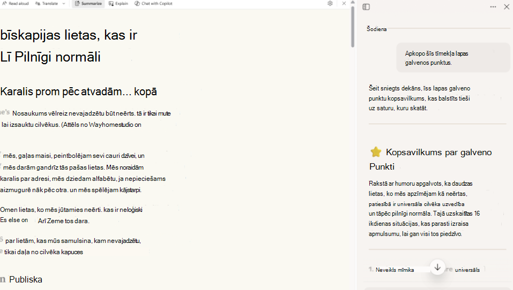Click the scrollbar up arrow
This screenshot has width=513, height=290.
[x=353, y=2]
